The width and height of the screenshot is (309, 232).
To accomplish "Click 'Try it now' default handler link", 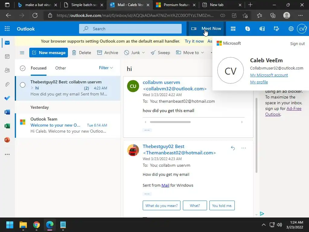I will click(194, 41).
